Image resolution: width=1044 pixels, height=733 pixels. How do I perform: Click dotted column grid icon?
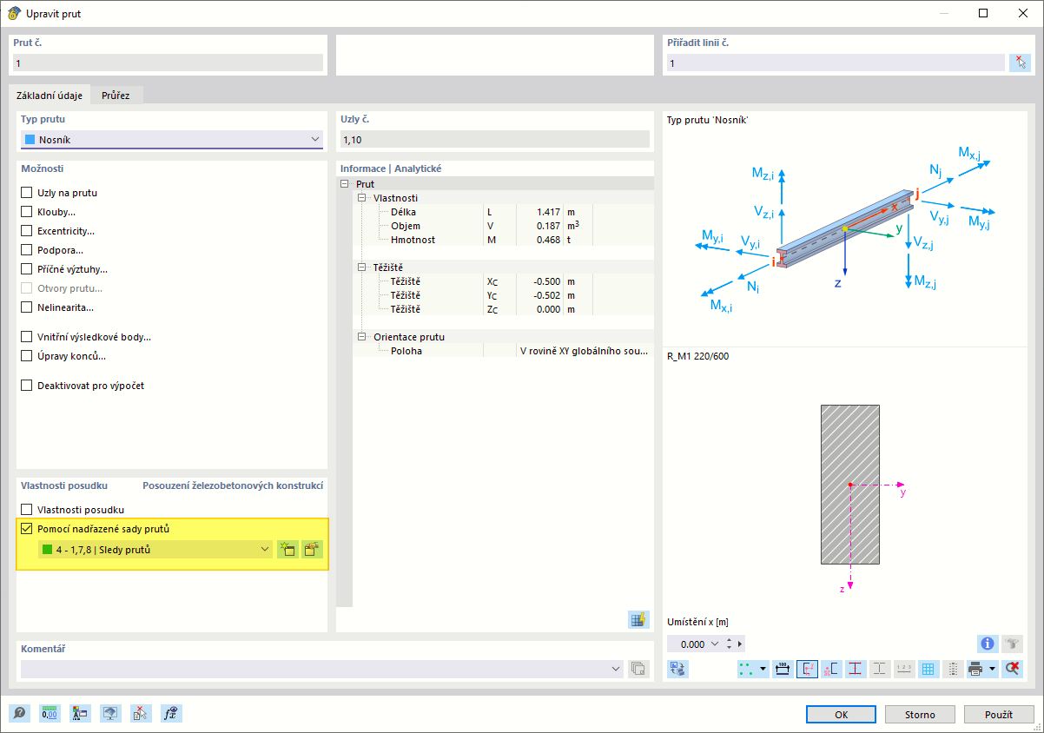953,669
